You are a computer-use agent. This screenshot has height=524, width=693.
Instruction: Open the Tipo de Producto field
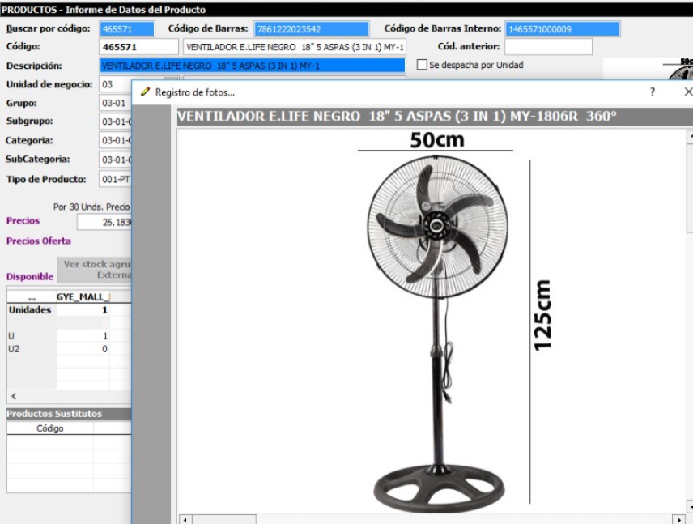pyautogui.click(x=114, y=179)
